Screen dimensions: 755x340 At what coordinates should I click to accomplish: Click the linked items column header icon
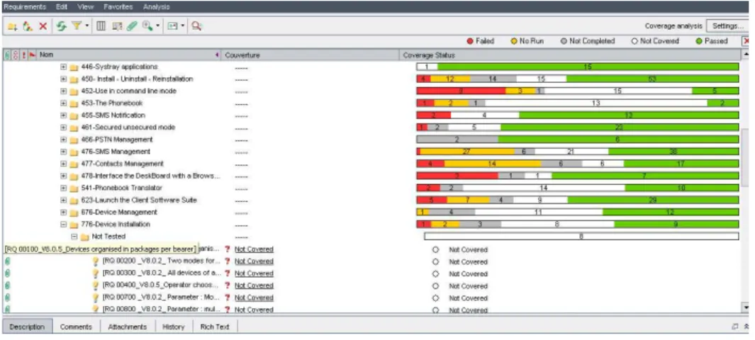pyautogui.click(x=16, y=55)
